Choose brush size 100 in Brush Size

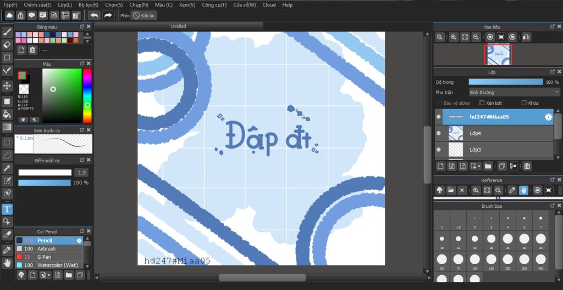pos(474,261)
